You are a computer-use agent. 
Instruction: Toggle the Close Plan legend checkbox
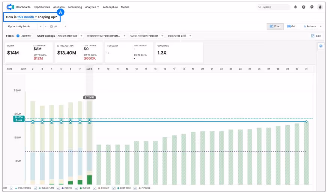[x=35, y=188]
